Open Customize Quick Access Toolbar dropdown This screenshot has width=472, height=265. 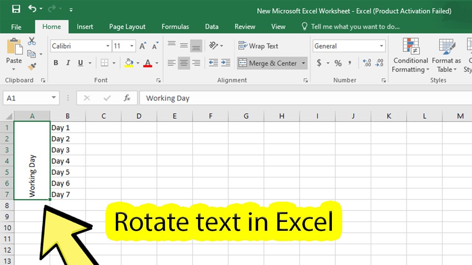(71, 9)
